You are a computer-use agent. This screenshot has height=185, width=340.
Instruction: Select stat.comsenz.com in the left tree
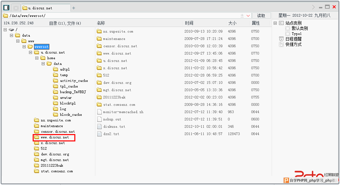point(57,171)
